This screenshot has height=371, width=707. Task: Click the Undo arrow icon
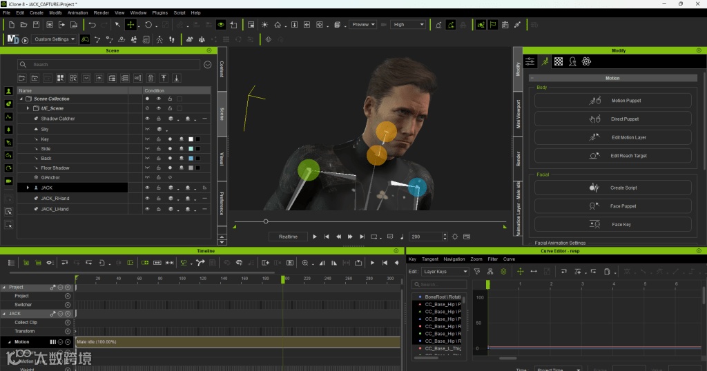[92, 25]
